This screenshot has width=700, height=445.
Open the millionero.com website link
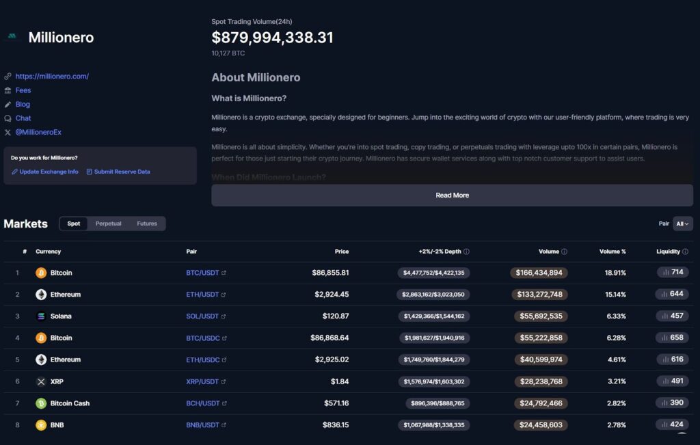point(52,77)
